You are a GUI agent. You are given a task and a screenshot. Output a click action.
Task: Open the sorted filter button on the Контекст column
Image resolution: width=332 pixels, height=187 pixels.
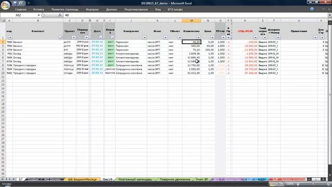click(61, 37)
